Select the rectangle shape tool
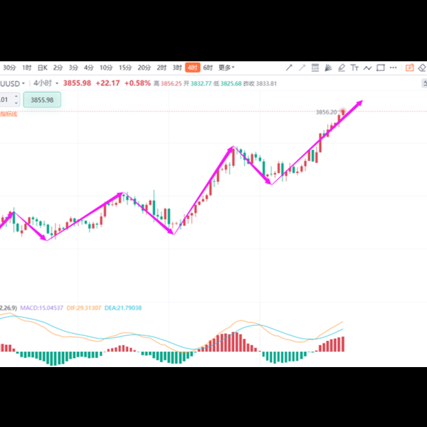427x427 pixels. [x=380, y=67]
